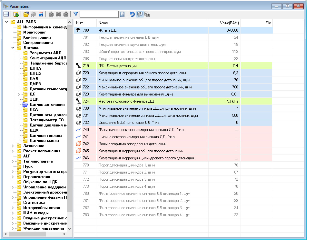
Task: Click 3D map icon on row 742
Action: click(78, 144)
